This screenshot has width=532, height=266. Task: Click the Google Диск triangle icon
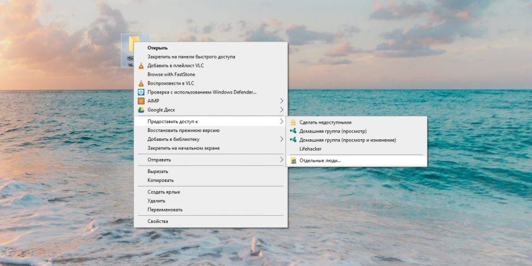click(x=140, y=110)
